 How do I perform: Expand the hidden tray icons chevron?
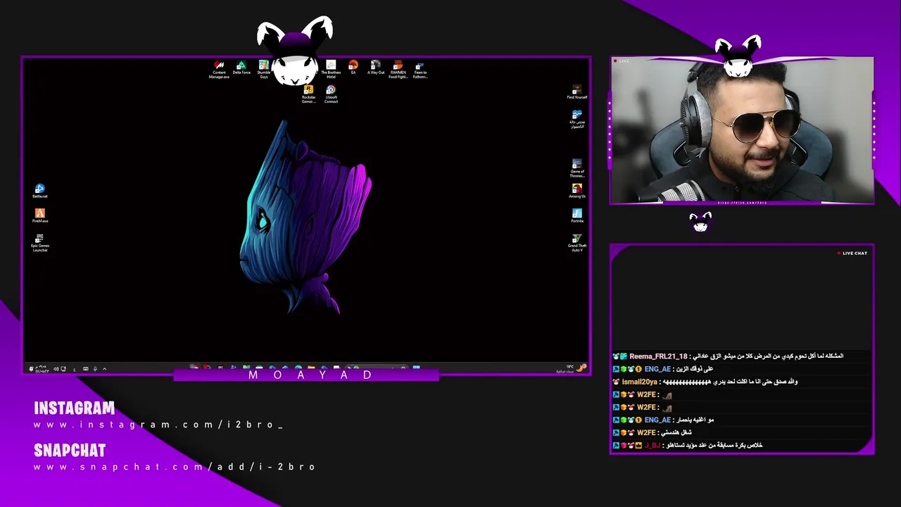tap(104, 369)
